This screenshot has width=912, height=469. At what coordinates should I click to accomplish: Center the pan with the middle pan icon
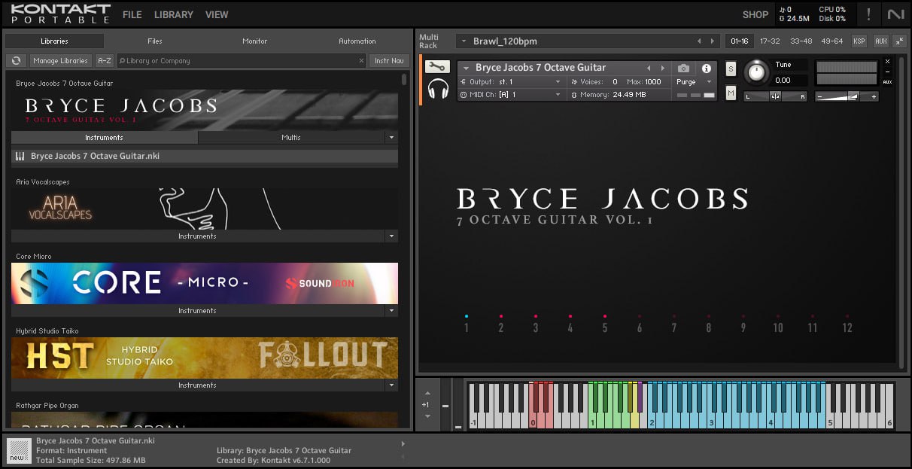(775, 96)
